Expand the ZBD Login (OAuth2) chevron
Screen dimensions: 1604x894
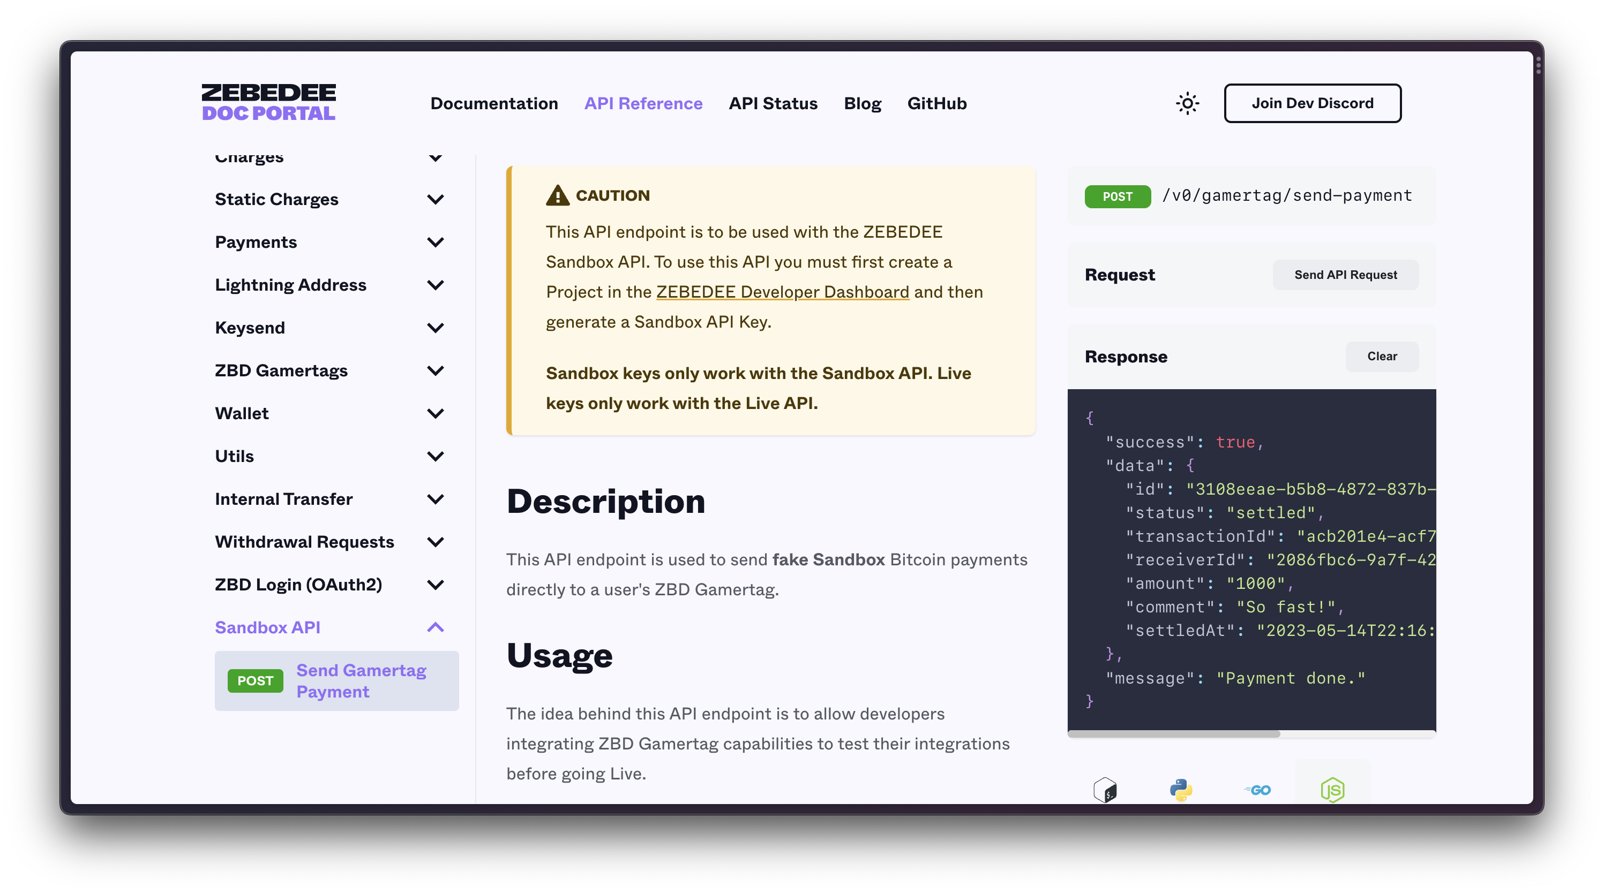[435, 585]
